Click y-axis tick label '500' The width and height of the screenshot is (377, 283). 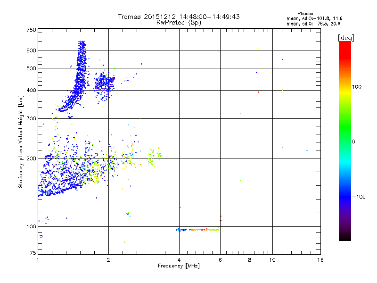[x=31, y=68]
